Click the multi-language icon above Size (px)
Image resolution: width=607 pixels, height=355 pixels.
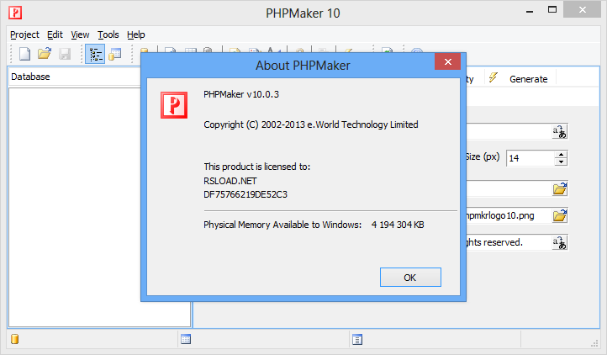[x=559, y=132]
